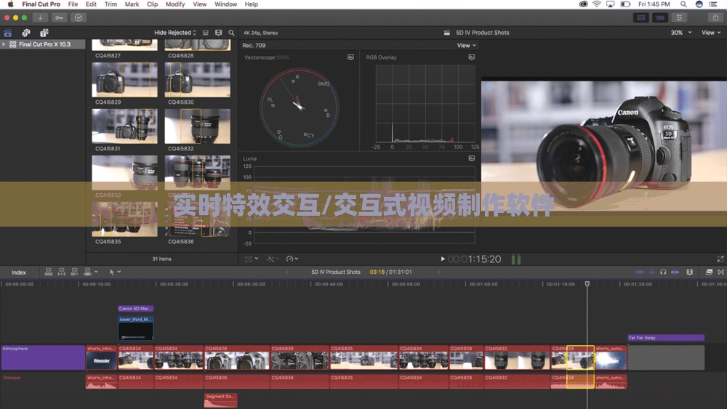727x409 pixels.
Task: Open edit-mode options chevron beside overwrite
Action: point(96,272)
